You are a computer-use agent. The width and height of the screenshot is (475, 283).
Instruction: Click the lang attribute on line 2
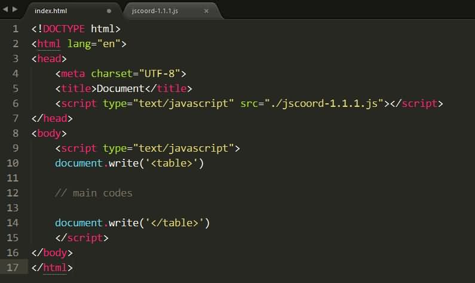(79, 44)
